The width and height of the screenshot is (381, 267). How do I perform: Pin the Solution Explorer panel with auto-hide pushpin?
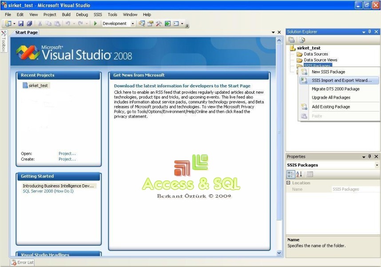369,32
